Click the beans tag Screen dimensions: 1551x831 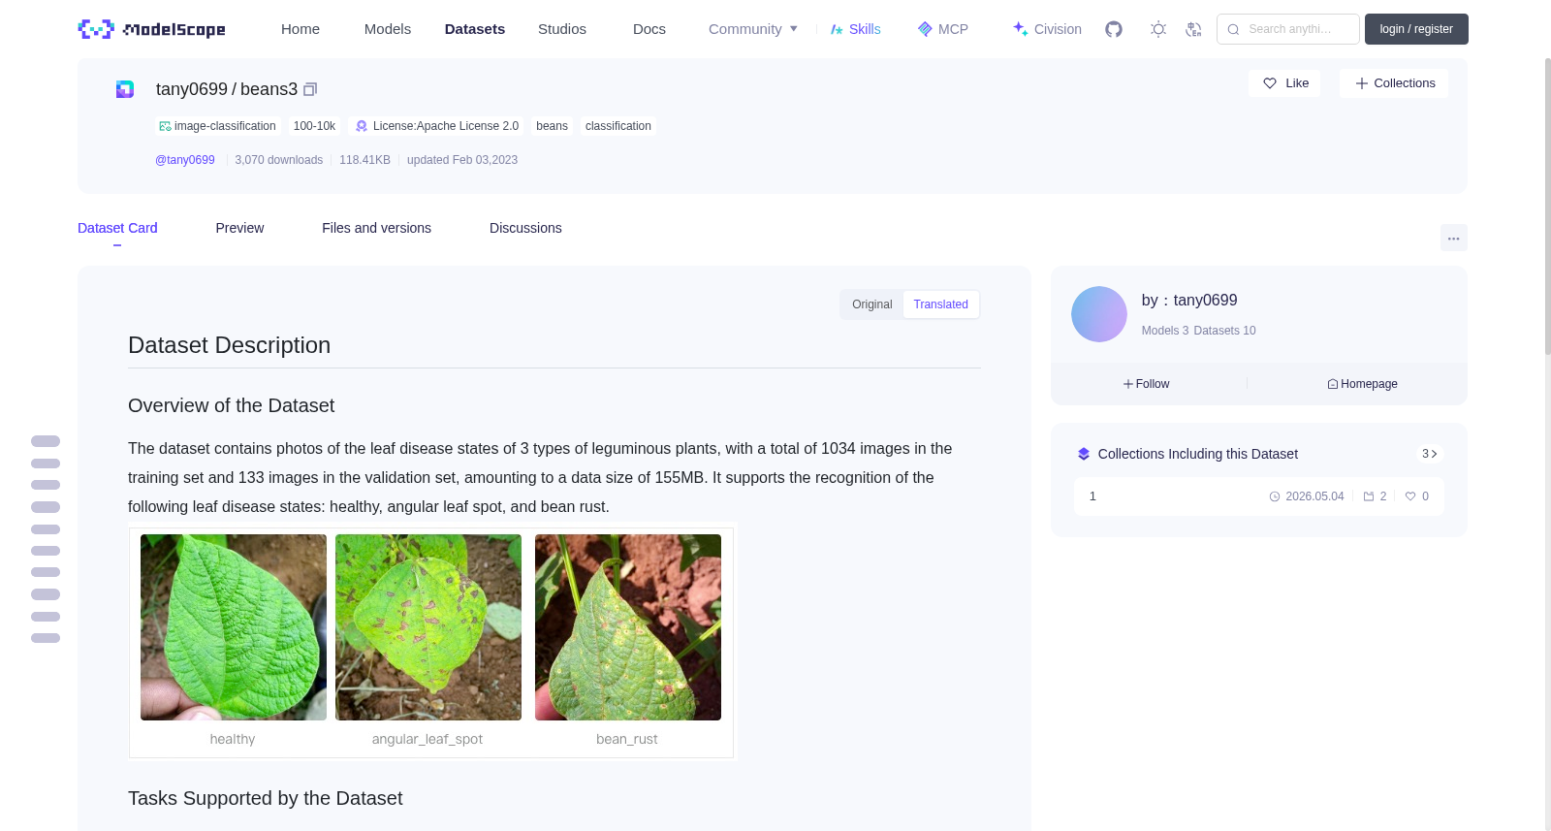[x=552, y=126]
